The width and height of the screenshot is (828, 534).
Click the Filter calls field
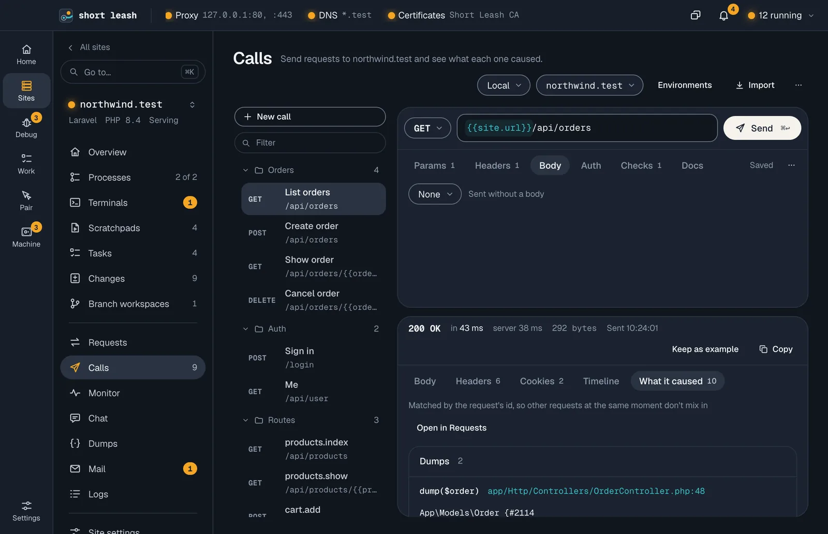pyautogui.click(x=310, y=143)
